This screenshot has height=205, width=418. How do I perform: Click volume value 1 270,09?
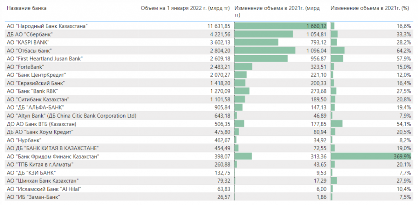point(220,91)
